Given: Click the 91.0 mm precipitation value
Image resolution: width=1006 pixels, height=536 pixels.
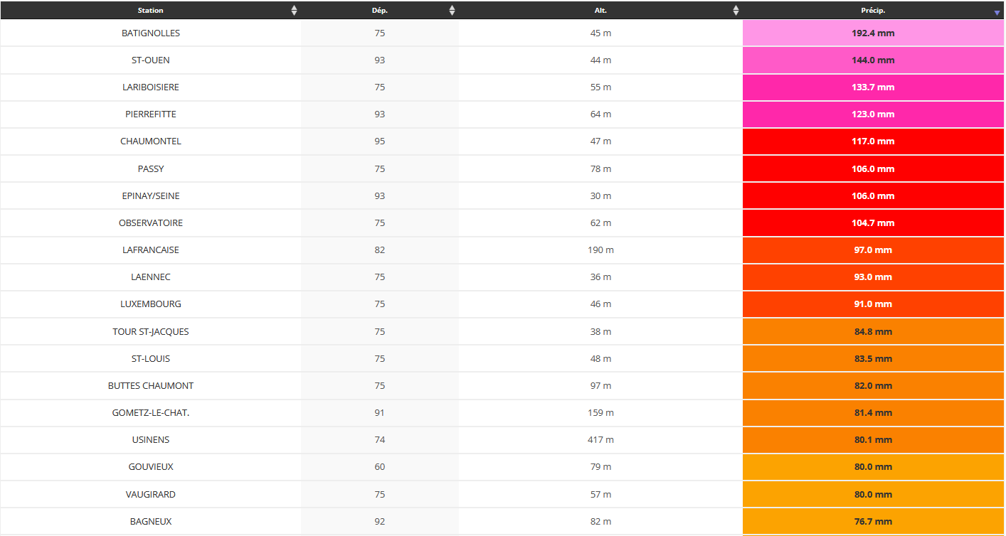Looking at the screenshot, I should point(873,304).
